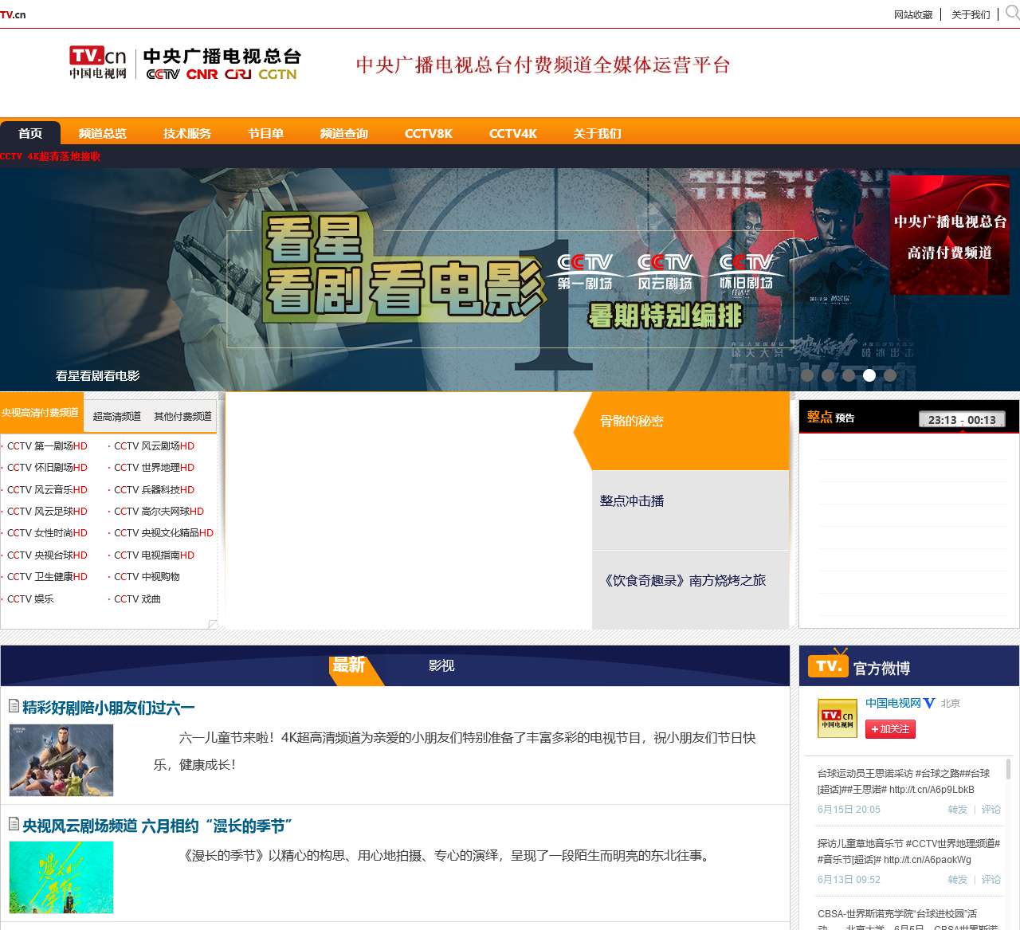Click the red +加关注 follow button
This screenshot has height=930, width=1020.
(x=890, y=729)
